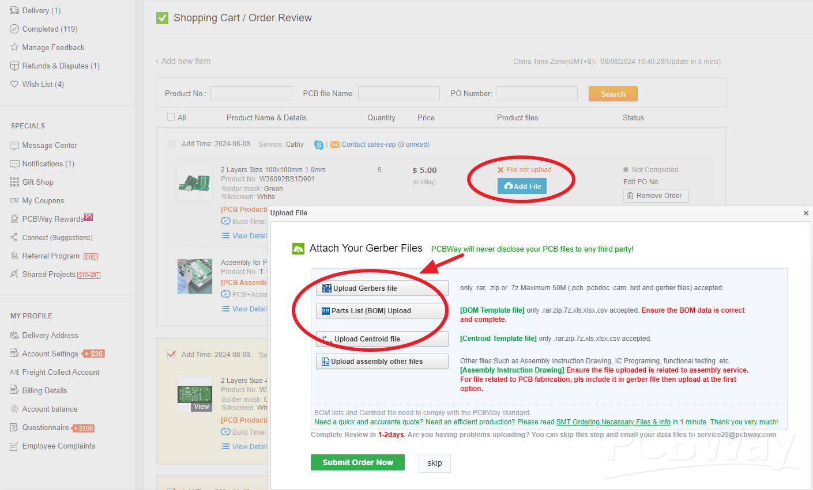Click the Skype contact icon next to Cathy
813x490 pixels.
point(318,145)
